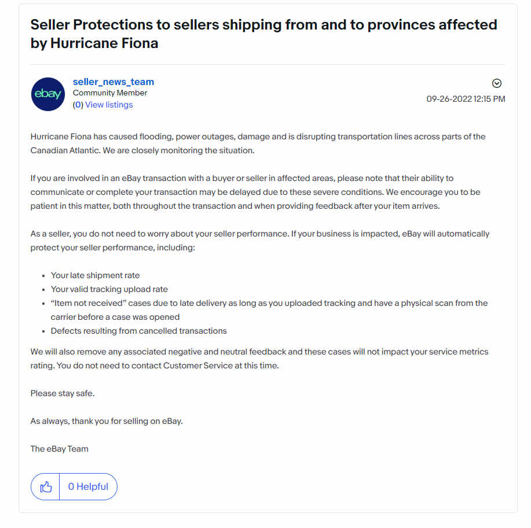Click the 0 Helpful button
531x528 pixels.
click(x=88, y=487)
